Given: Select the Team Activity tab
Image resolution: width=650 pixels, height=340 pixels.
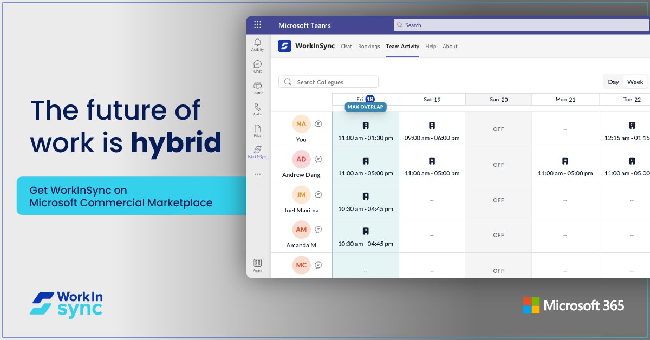Looking at the screenshot, I should click(x=402, y=47).
